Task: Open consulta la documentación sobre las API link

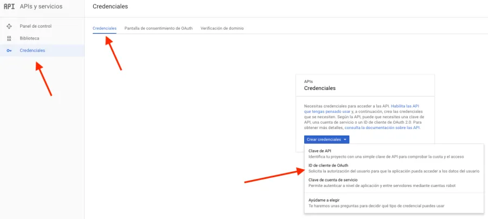Action: (382, 128)
